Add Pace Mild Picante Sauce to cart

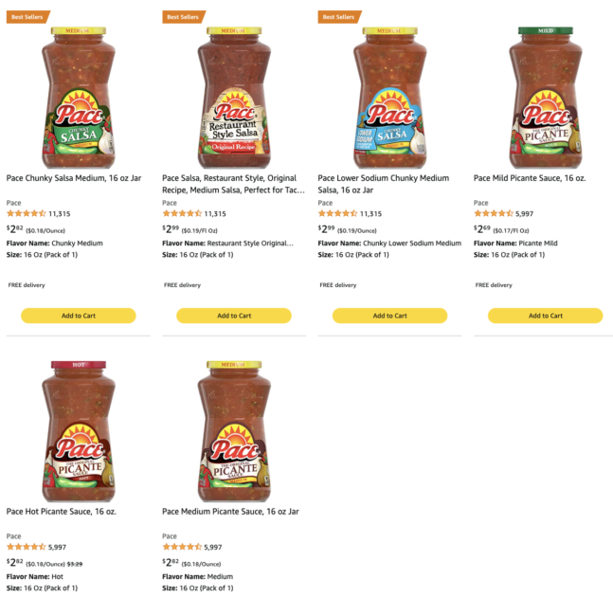point(545,316)
